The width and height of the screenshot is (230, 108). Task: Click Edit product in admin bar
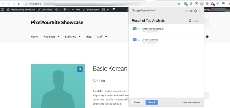(x=91, y=10)
